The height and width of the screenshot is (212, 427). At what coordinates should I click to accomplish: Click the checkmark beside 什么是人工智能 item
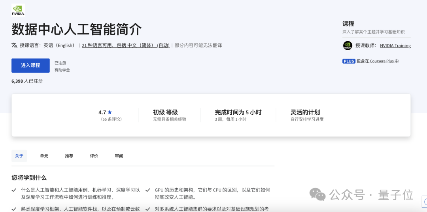click(14, 190)
